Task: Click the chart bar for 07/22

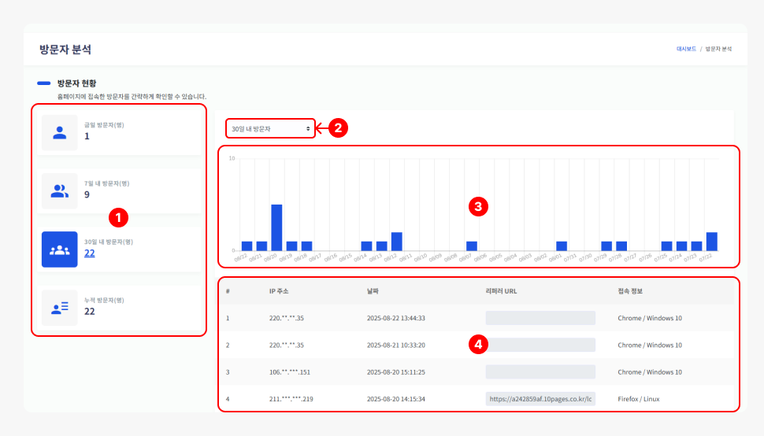Action: 712,242
